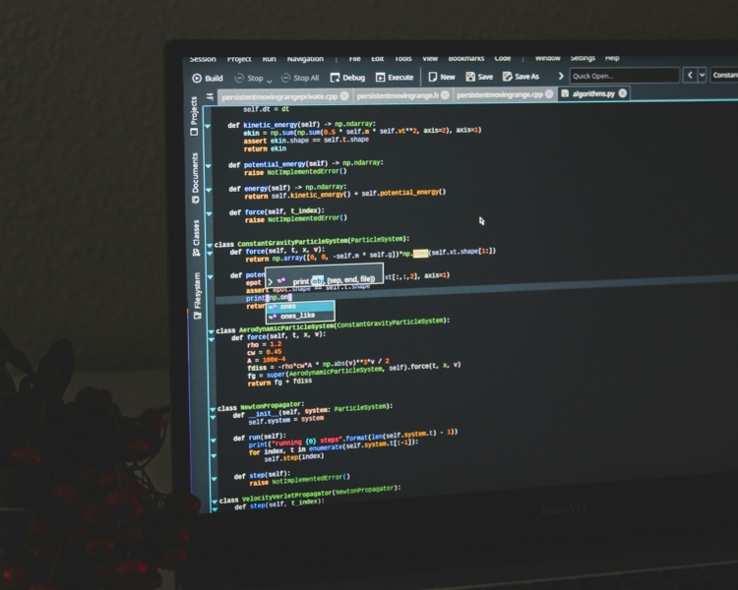Collapse the run(self) function fold arrow
The width and height of the screenshot is (738, 590).
[214, 441]
